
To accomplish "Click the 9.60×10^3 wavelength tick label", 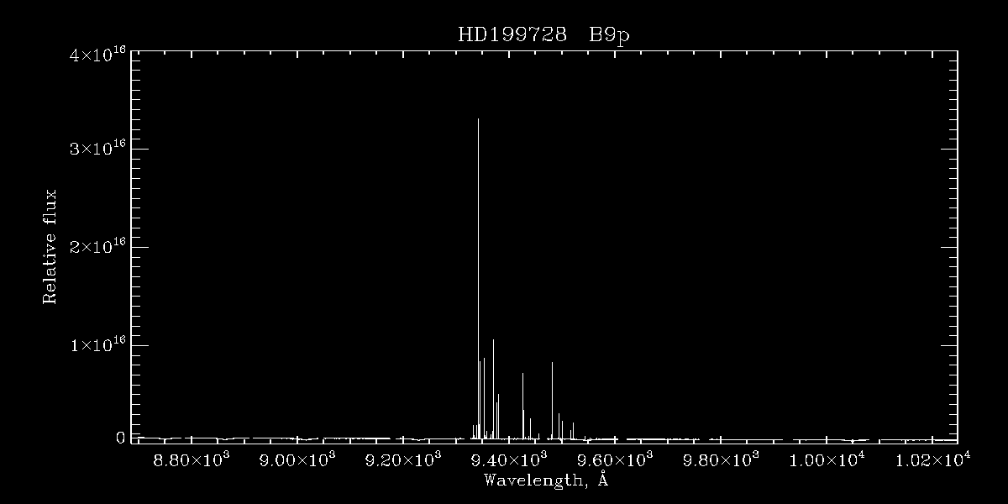I will (610, 460).
